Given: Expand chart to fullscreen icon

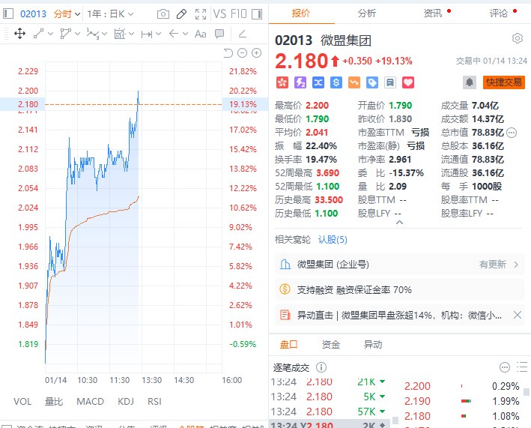Looking at the screenshot, I should click(x=201, y=14).
